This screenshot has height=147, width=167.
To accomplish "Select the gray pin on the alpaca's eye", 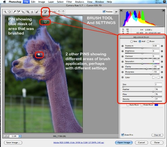I will point(39,55).
